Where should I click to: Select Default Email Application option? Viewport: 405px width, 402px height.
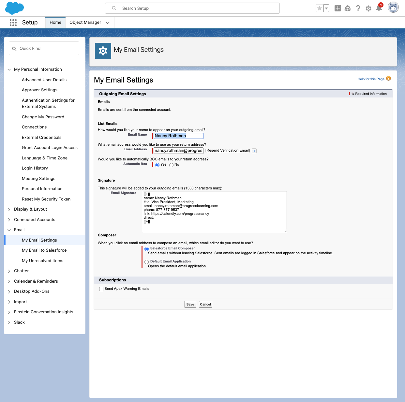[x=147, y=262]
